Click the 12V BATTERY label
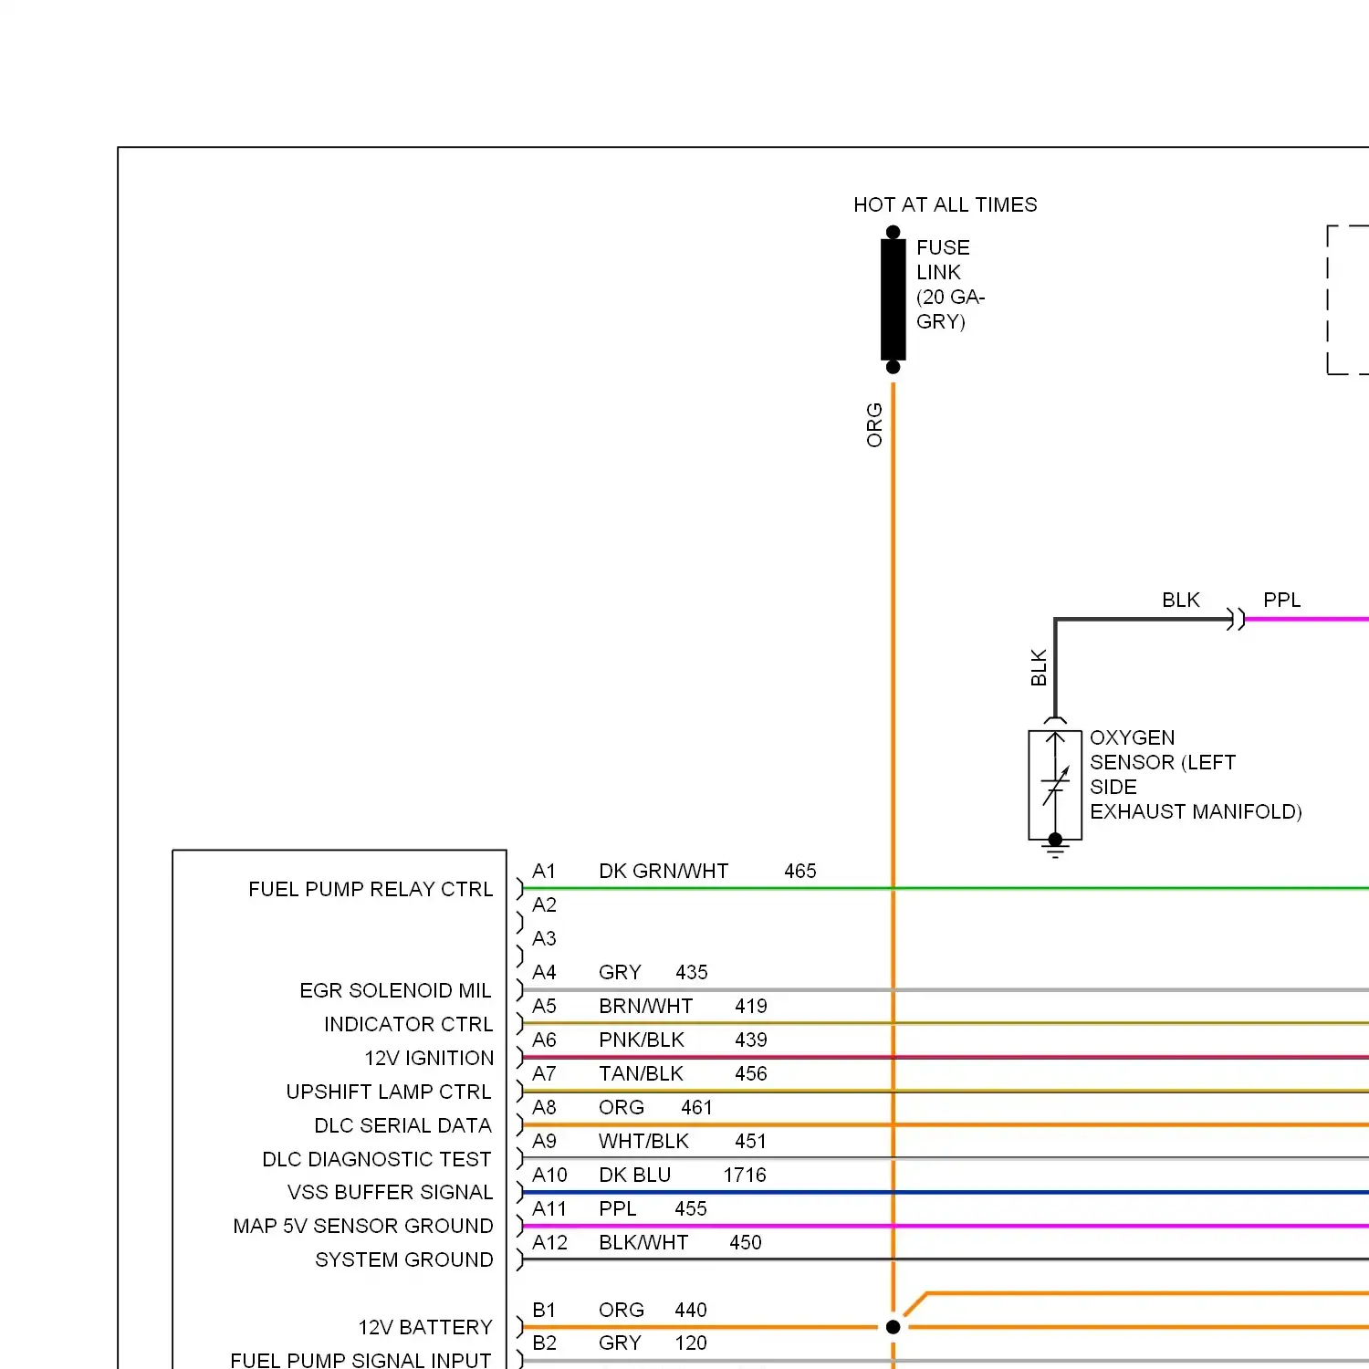This screenshot has height=1369, width=1369. [x=425, y=1327]
